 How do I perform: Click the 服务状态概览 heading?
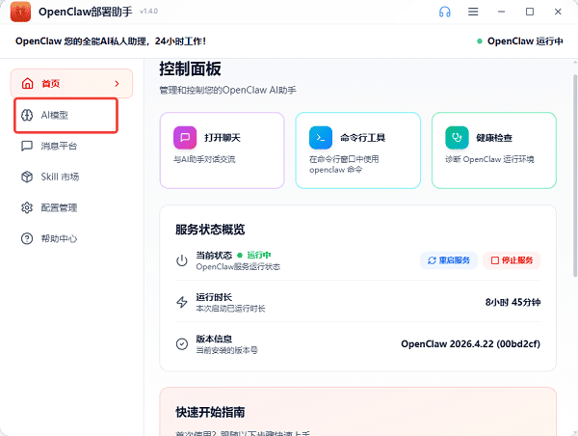[210, 230]
